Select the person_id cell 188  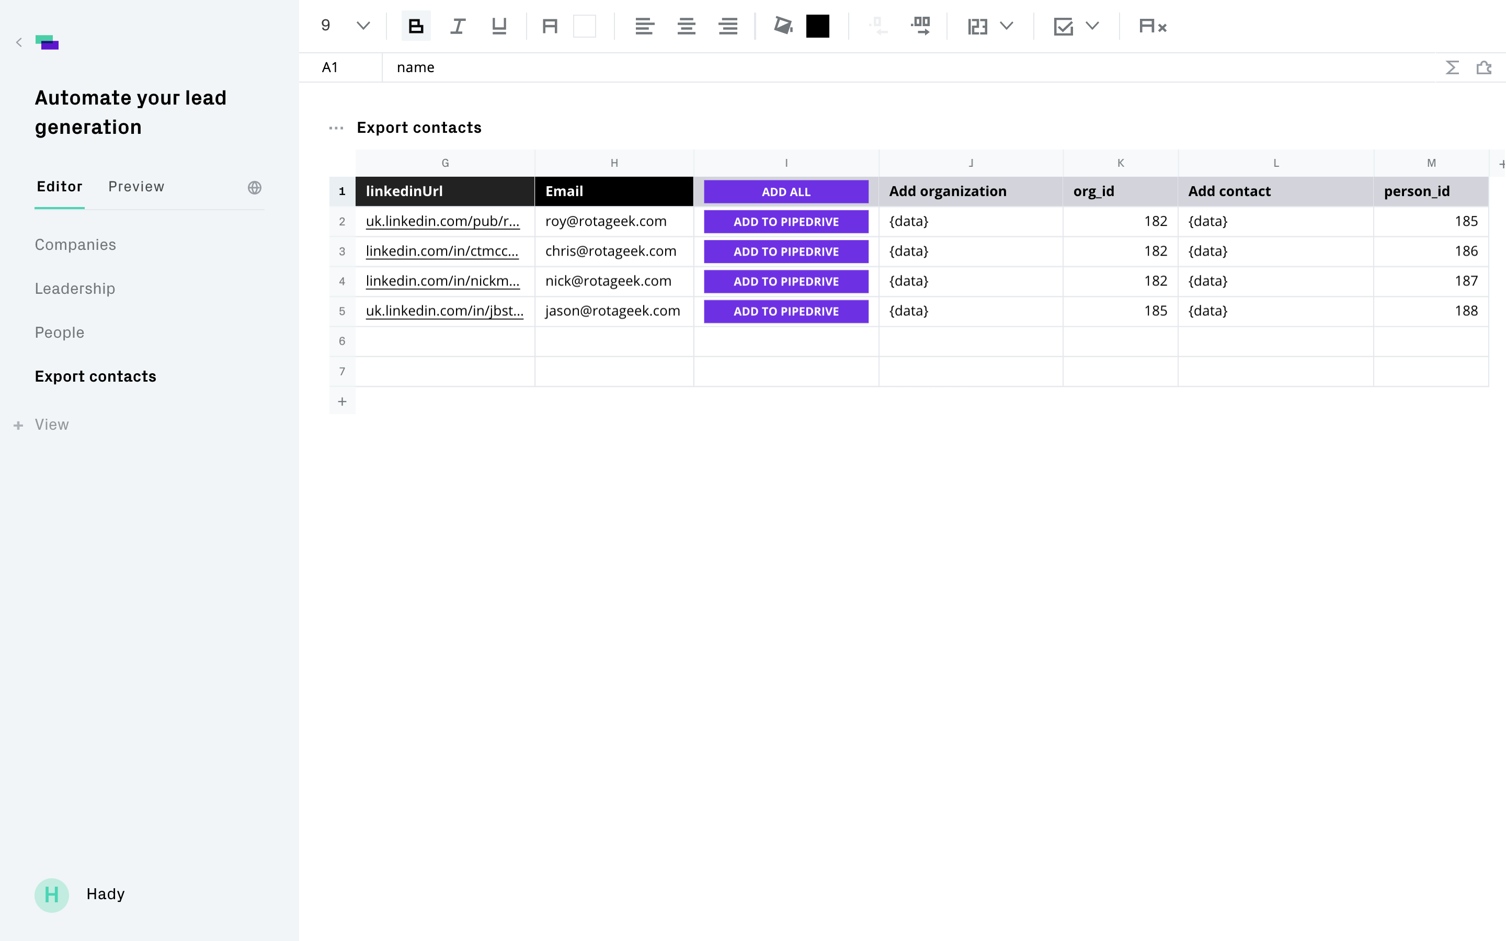(1431, 311)
